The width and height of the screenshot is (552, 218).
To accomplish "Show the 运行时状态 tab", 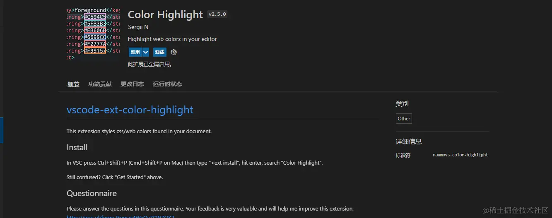I will click(167, 84).
